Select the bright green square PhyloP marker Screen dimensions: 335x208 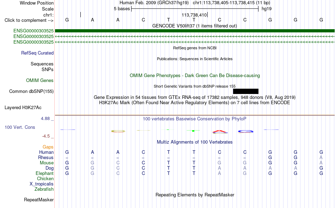click(x=193, y=131)
